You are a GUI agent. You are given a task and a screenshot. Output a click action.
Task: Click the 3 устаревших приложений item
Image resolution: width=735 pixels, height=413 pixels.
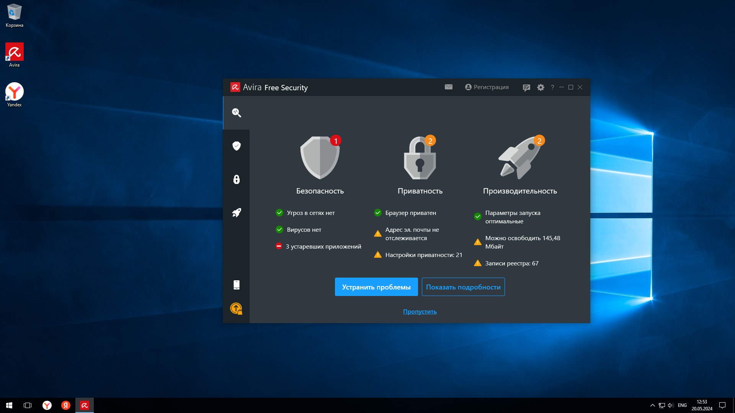(323, 247)
